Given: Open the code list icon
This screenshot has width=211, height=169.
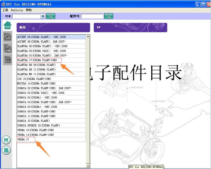Looking at the screenshot, I should [x=6, y=150].
